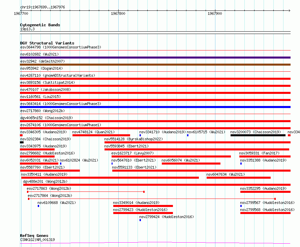Select the right endpoint marker of esv2717863
This screenshot has height=247, width=300.
[x=144, y=192]
